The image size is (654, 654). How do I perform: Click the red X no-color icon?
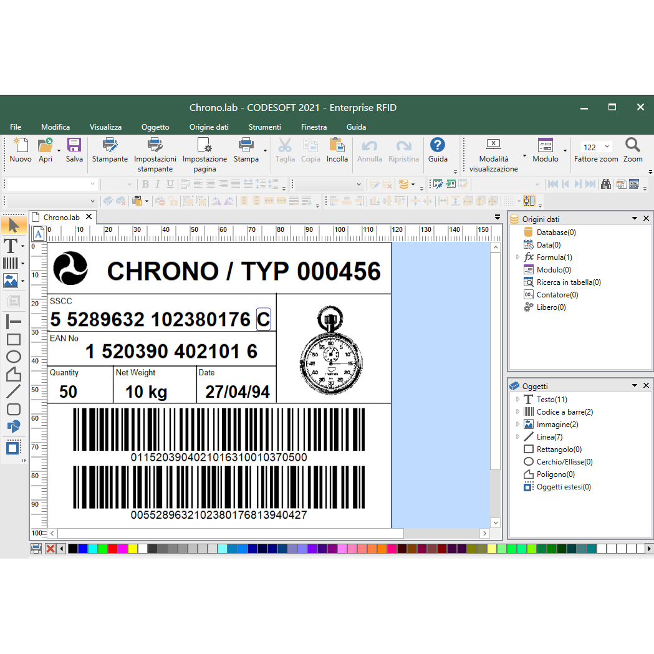pyautogui.click(x=50, y=549)
